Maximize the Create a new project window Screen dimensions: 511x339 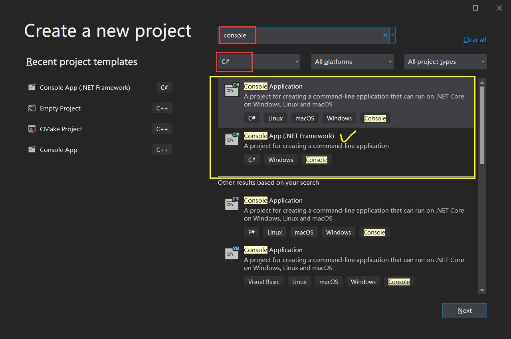tap(475, 8)
